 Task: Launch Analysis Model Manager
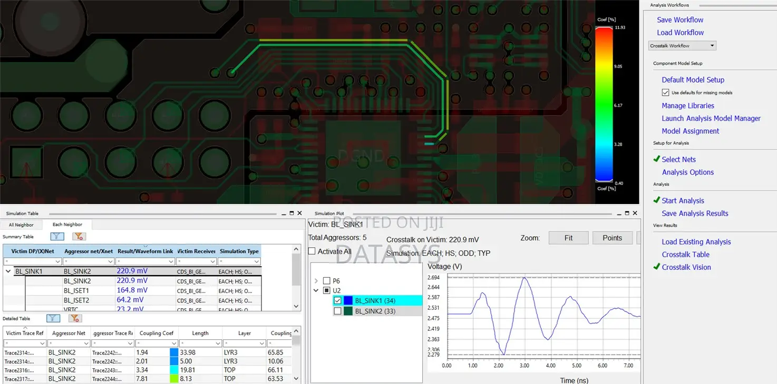coord(711,118)
